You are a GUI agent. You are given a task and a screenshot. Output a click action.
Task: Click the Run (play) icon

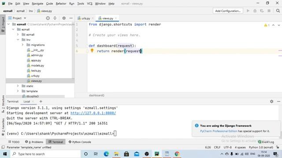(x=248, y=11)
